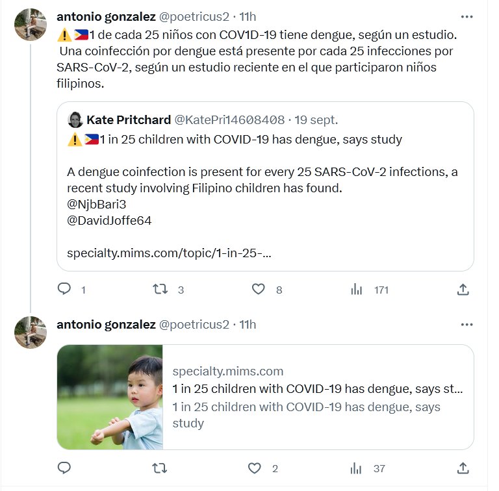
Task: Reply to the second tweet with link card
Action: click(64, 468)
